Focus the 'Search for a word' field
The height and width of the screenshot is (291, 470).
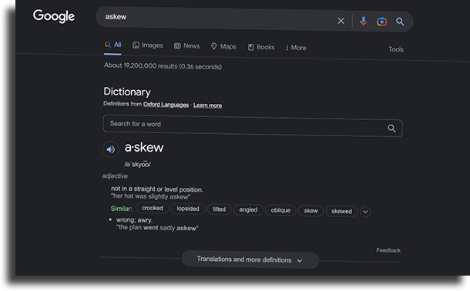(253, 125)
